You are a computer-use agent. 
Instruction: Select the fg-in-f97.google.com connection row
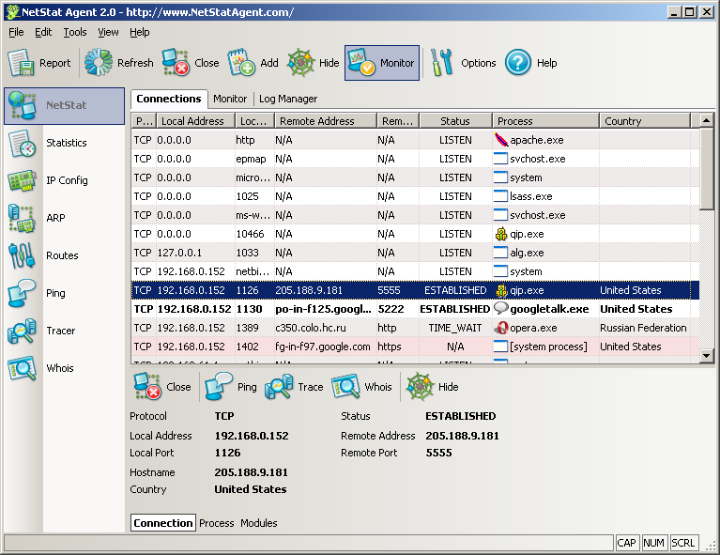415,347
